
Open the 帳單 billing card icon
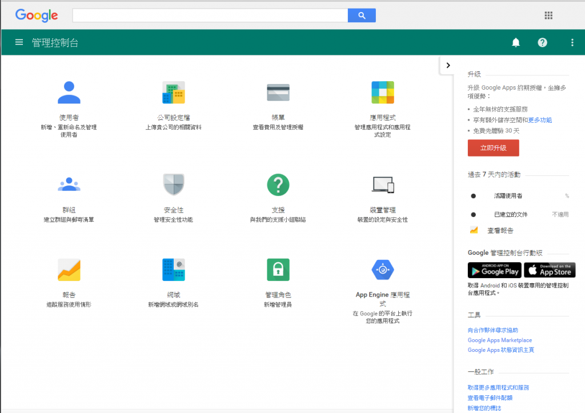point(278,92)
